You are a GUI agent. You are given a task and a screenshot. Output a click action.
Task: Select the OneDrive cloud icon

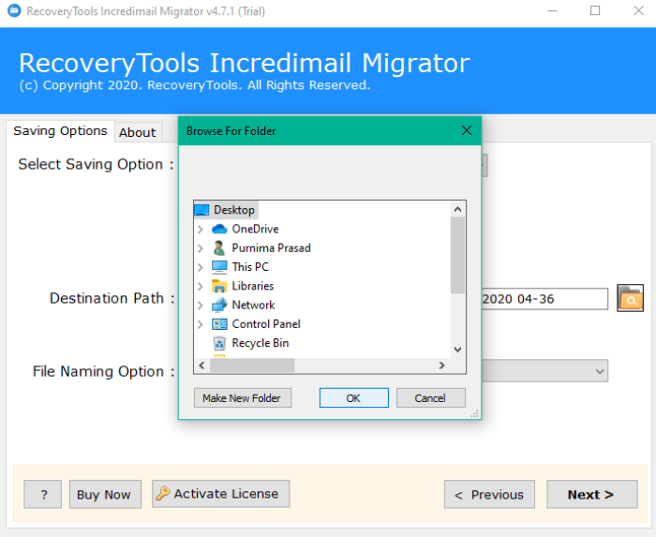click(219, 229)
